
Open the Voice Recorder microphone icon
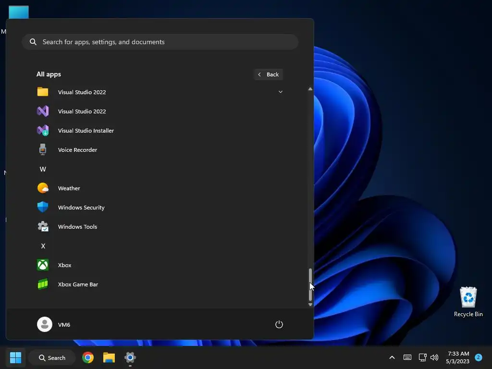pos(43,149)
